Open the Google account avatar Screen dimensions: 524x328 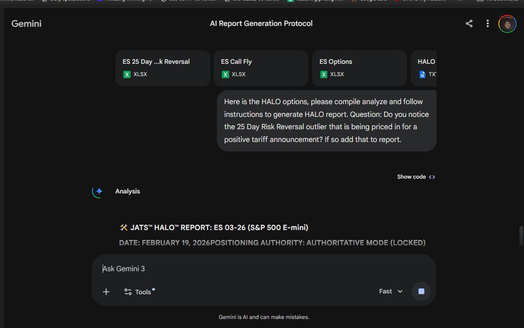click(507, 24)
